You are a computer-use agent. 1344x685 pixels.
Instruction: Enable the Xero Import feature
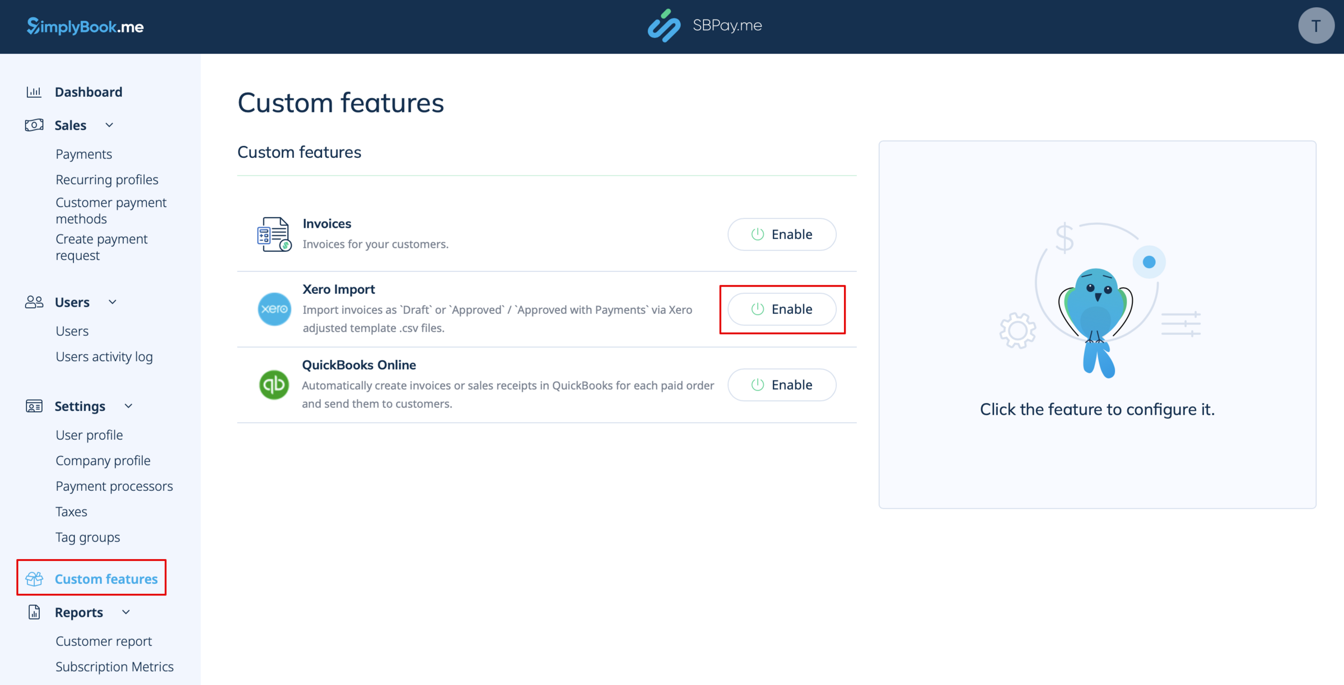point(782,308)
